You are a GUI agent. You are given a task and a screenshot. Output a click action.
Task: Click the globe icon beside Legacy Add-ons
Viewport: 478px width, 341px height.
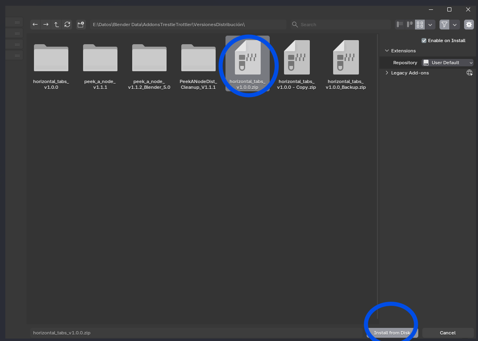[469, 72]
